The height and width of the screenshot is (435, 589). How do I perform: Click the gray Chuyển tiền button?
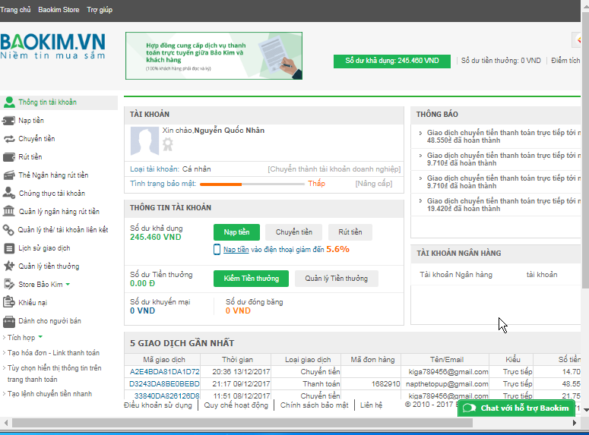tap(294, 232)
